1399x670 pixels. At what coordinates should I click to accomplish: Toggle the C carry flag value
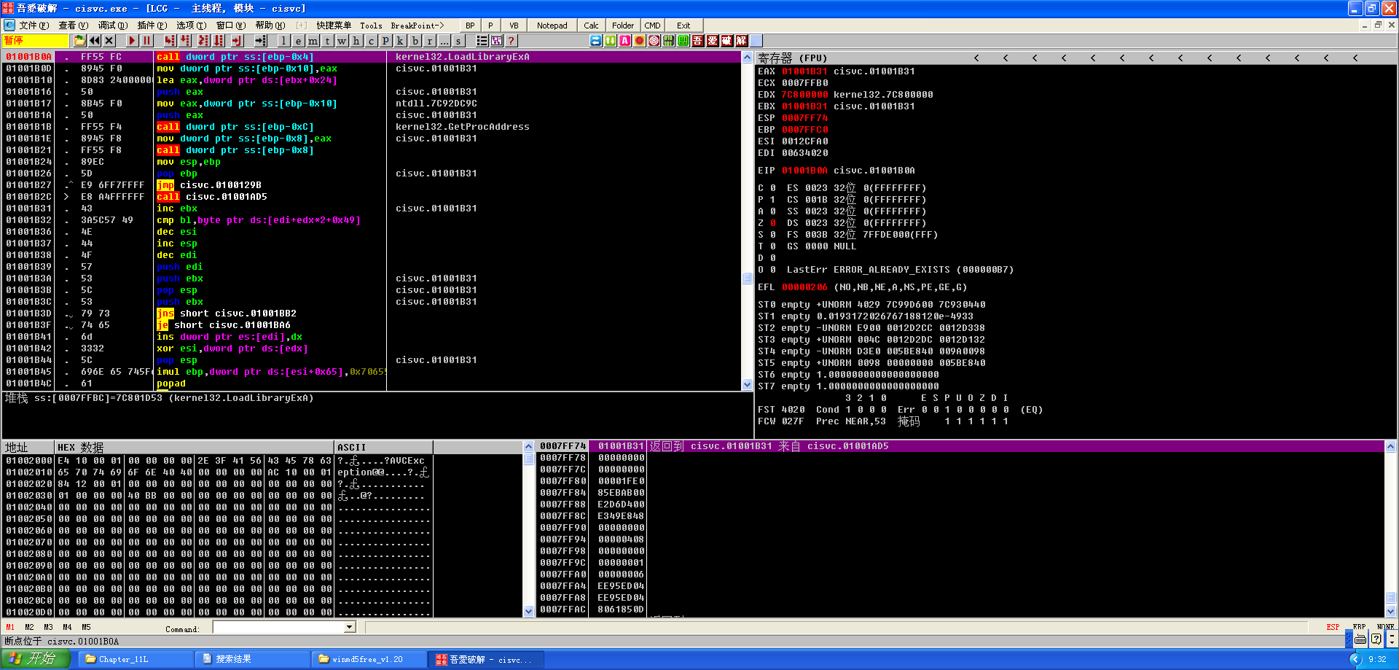773,188
